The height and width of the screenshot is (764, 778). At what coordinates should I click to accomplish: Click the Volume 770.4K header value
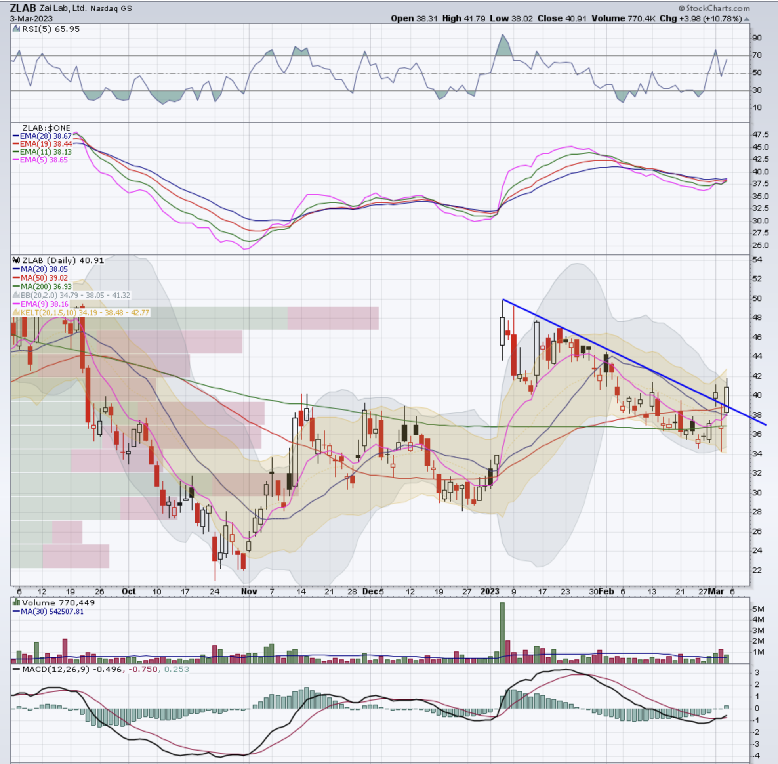[623, 19]
